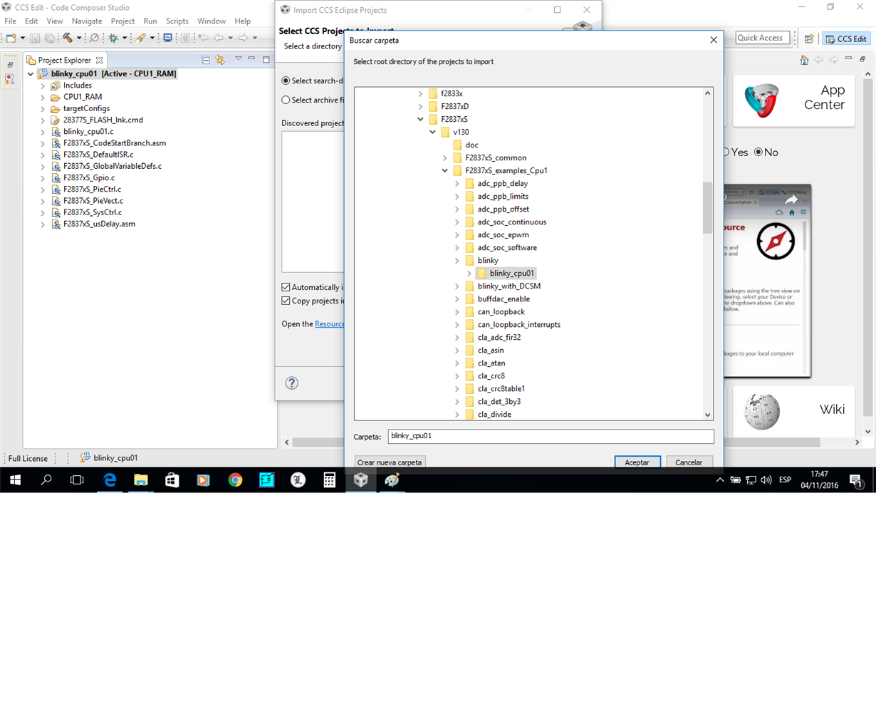Select the No radio button
This screenshot has width=876, height=721.
point(758,152)
